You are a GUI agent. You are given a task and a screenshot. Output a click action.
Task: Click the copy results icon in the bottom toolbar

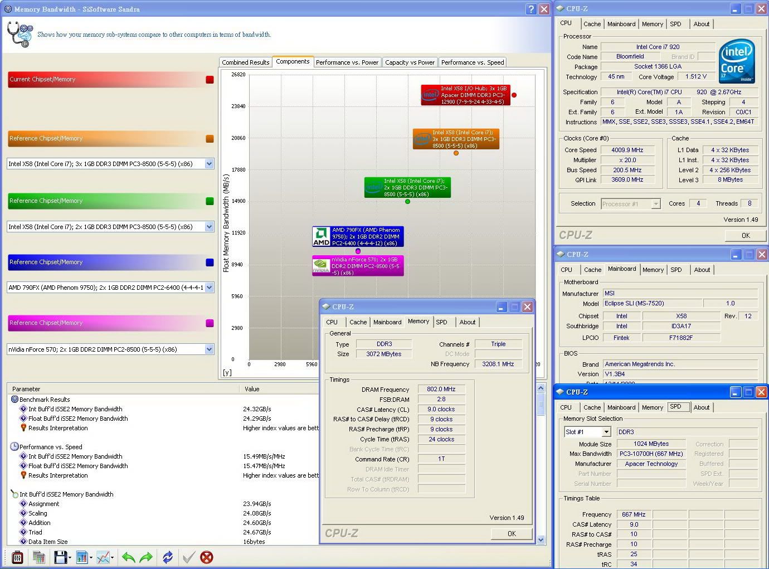point(38,557)
